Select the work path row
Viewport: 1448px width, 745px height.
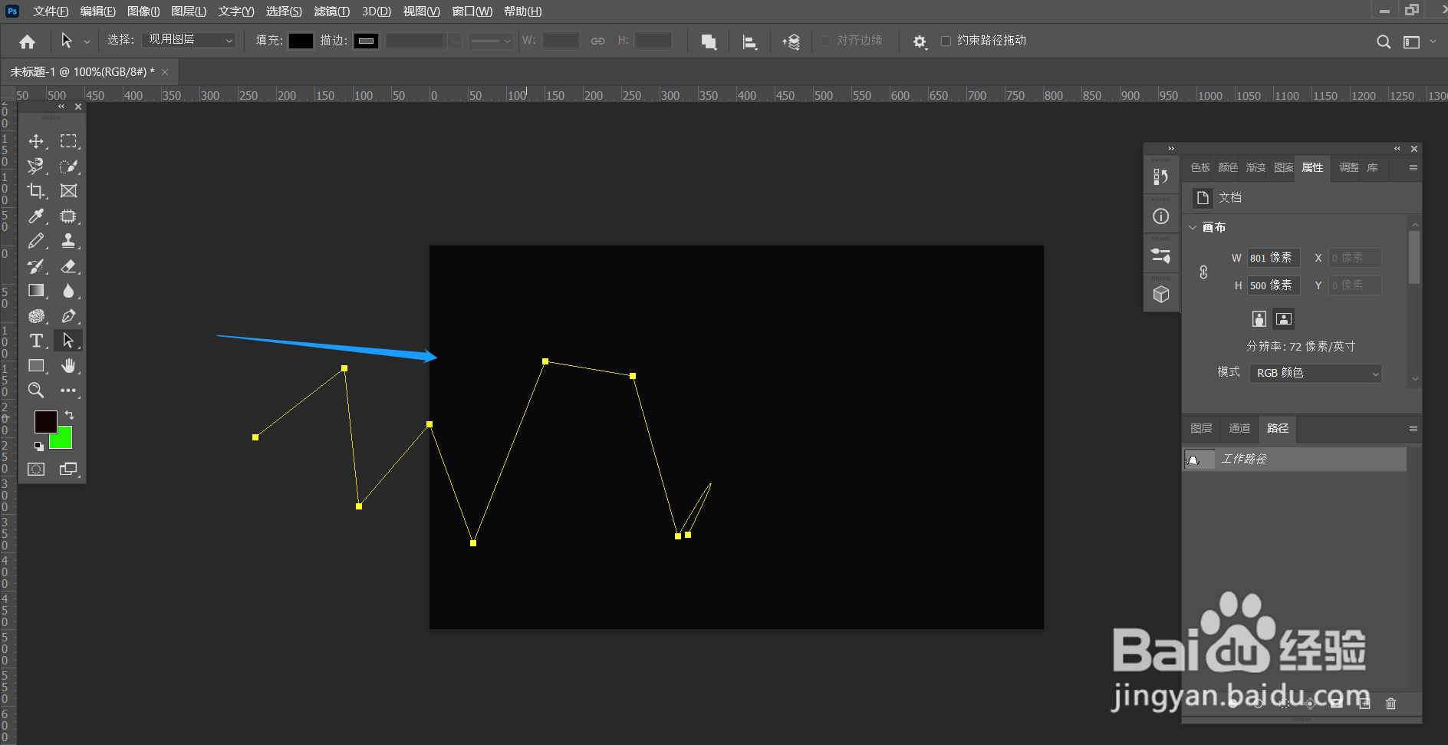click(1295, 459)
